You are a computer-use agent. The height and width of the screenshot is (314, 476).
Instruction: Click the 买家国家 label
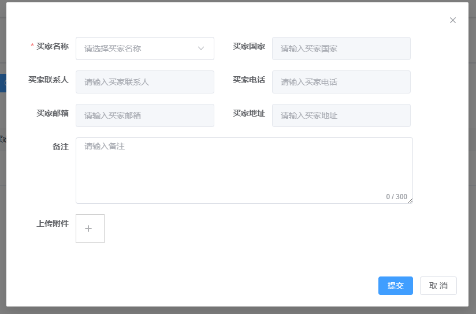tap(248, 46)
